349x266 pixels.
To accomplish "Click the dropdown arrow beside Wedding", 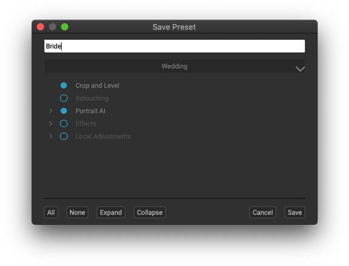I will 300,69.
